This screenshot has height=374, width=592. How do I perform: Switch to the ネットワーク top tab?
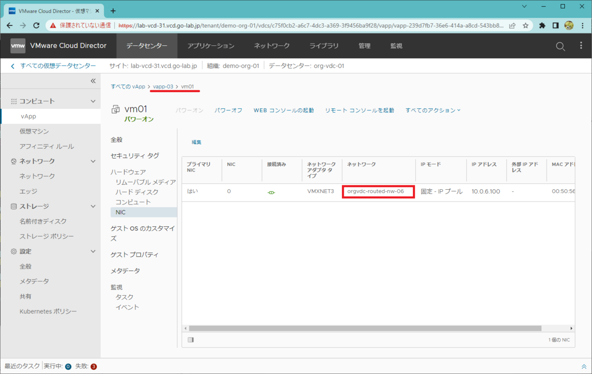(x=272, y=46)
